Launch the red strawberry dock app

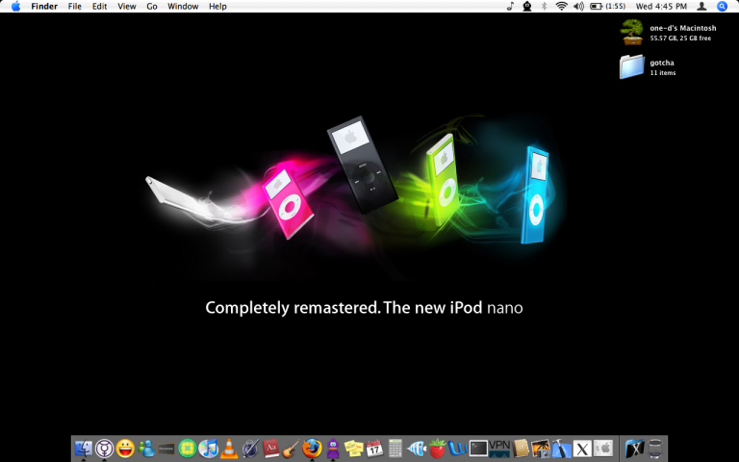(x=437, y=449)
